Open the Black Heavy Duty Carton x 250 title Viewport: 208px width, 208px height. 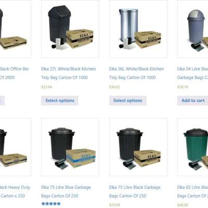click(x=15, y=191)
